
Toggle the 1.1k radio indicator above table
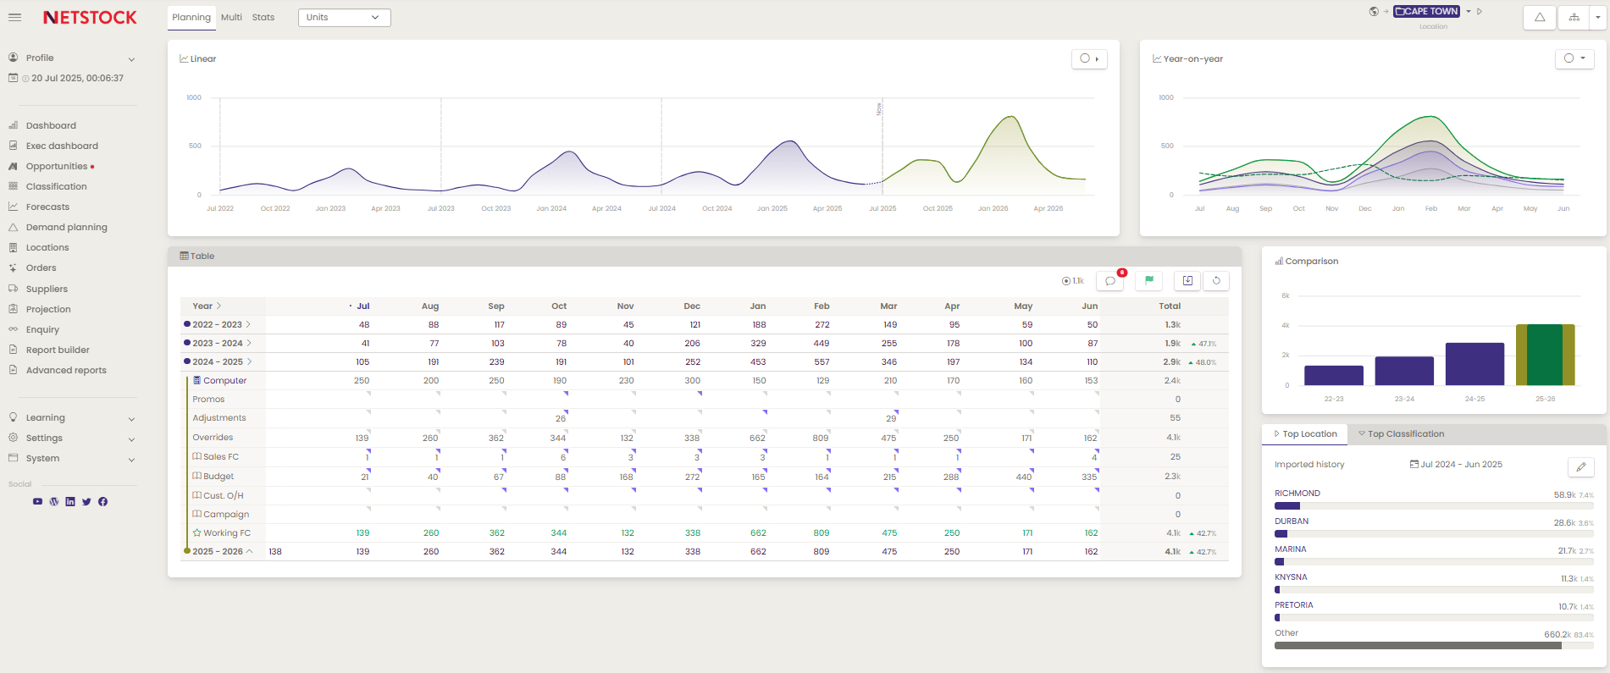click(x=1066, y=281)
